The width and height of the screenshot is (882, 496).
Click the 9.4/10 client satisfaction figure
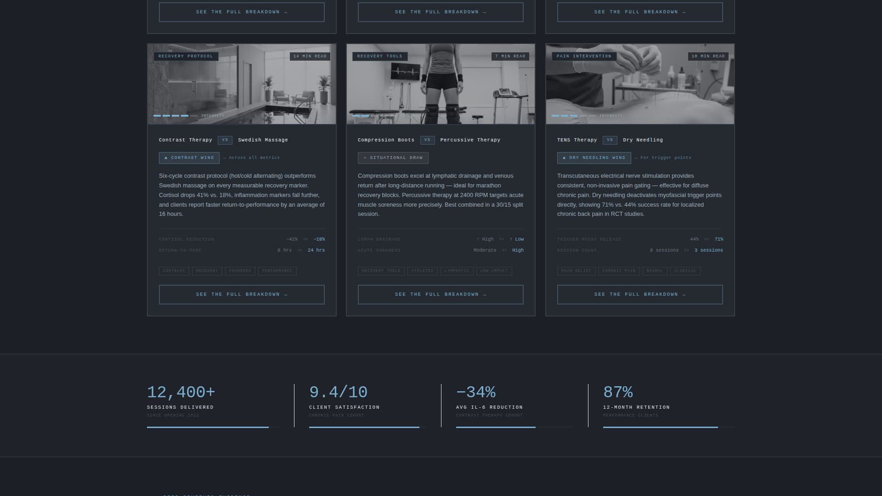[339, 392]
